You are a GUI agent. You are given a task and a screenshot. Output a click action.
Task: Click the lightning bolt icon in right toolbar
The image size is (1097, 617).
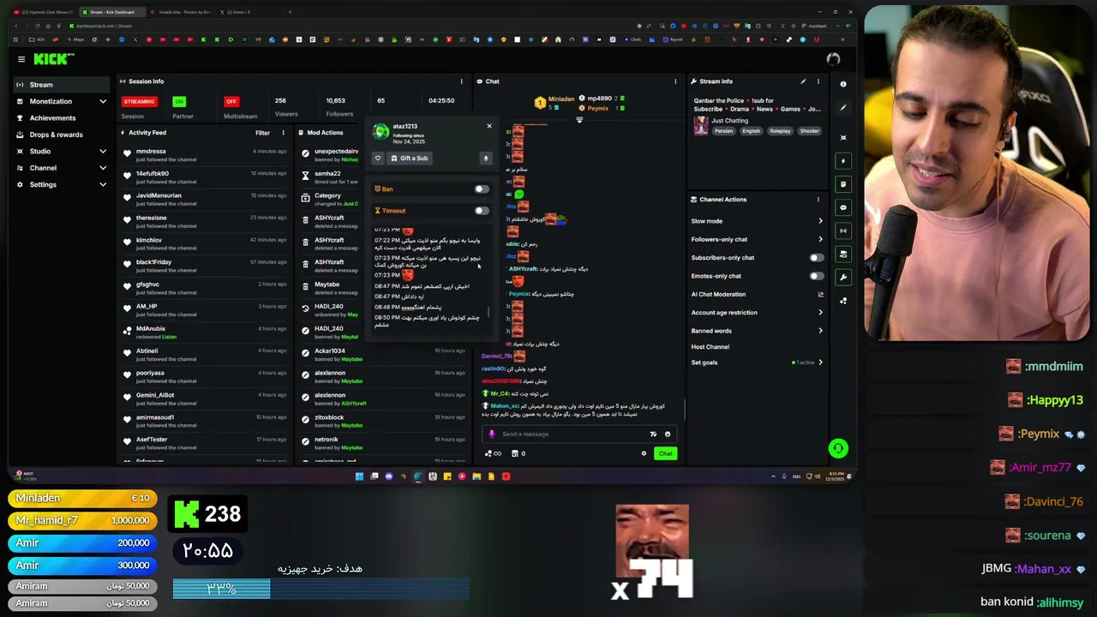843,161
